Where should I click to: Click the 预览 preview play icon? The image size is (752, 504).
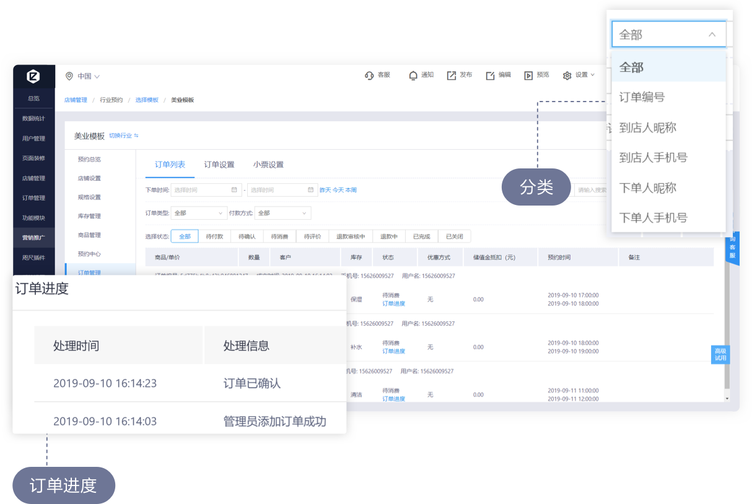pyautogui.click(x=528, y=76)
